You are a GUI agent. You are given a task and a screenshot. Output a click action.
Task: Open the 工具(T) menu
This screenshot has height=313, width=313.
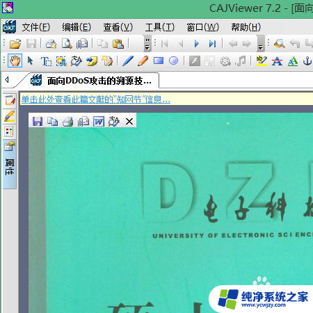[160, 27]
